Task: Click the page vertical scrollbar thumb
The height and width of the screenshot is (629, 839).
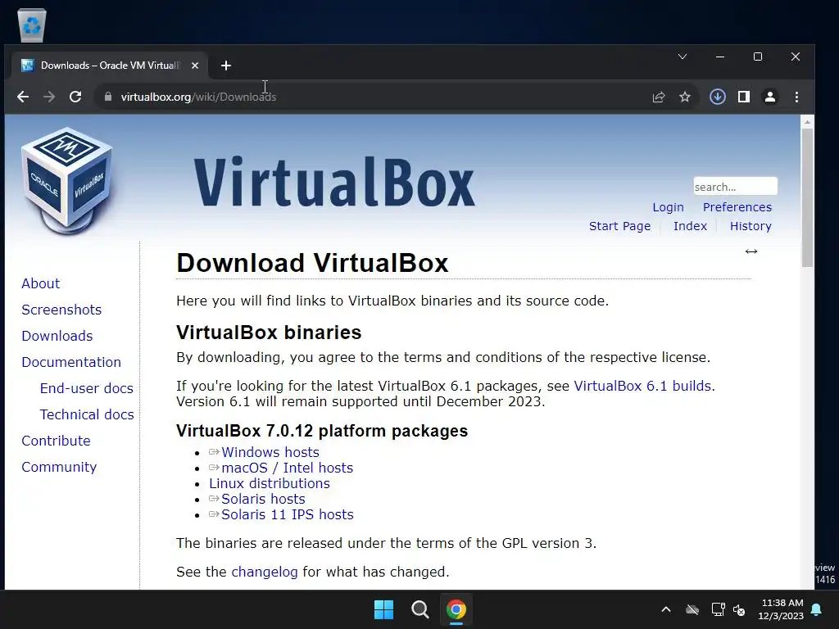Action: click(807, 197)
